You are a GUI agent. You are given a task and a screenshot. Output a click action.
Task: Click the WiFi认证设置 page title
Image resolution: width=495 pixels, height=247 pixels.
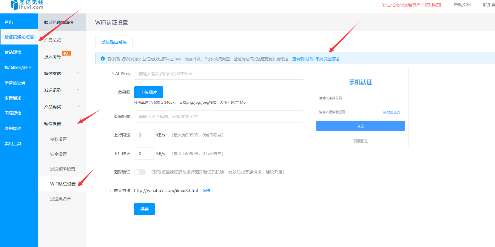pos(112,23)
